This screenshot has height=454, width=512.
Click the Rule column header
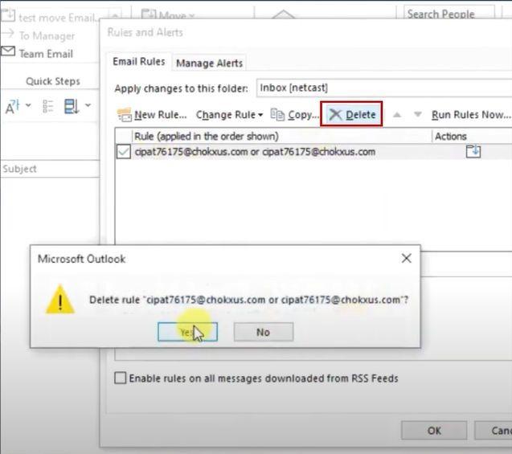tap(282, 136)
